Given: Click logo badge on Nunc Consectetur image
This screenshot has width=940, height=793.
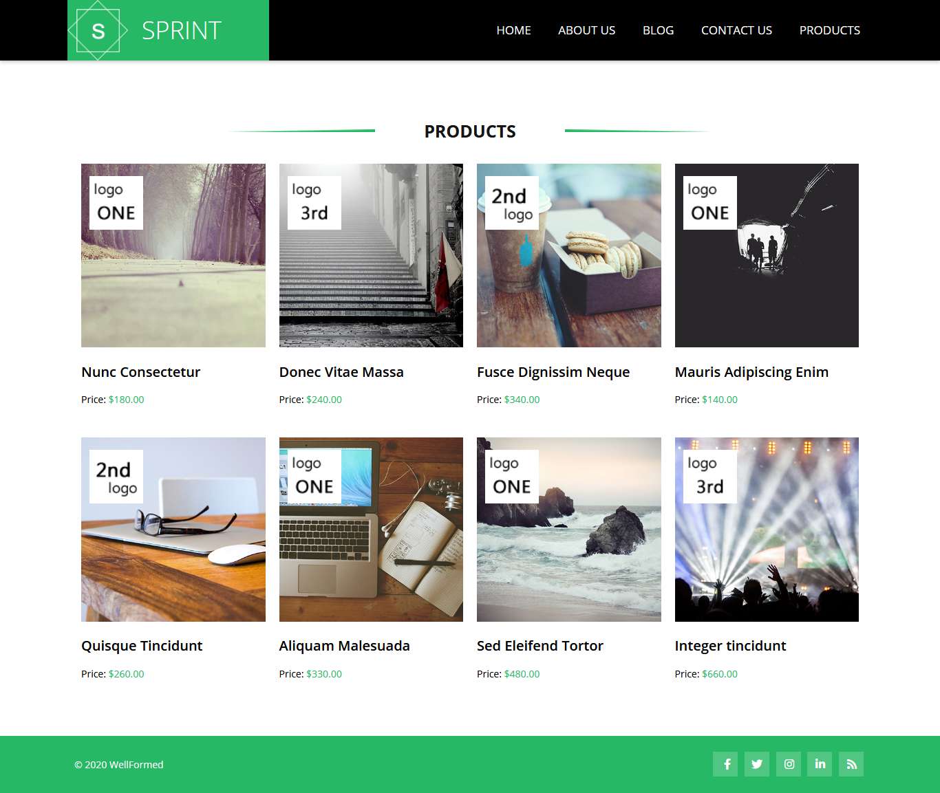Looking at the screenshot, I should (x=116, y=203).
